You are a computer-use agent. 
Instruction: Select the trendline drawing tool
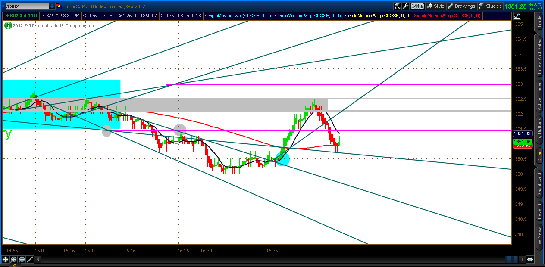point(30,259)
